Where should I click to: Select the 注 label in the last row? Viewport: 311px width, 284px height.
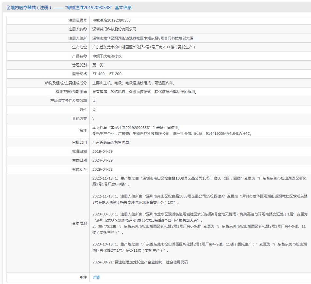coord(85,277)
